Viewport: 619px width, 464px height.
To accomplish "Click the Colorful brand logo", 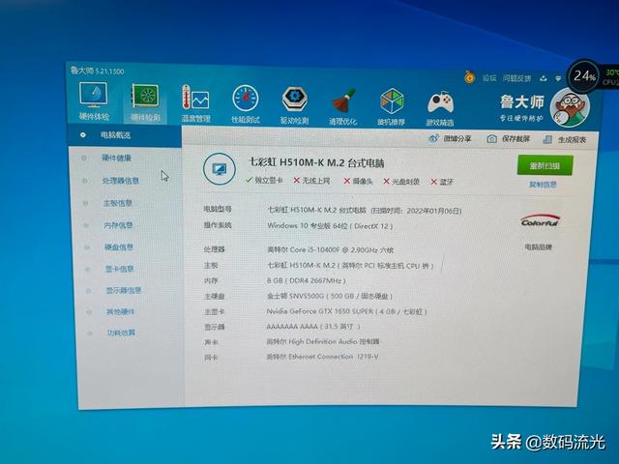I will coord(540,221).
